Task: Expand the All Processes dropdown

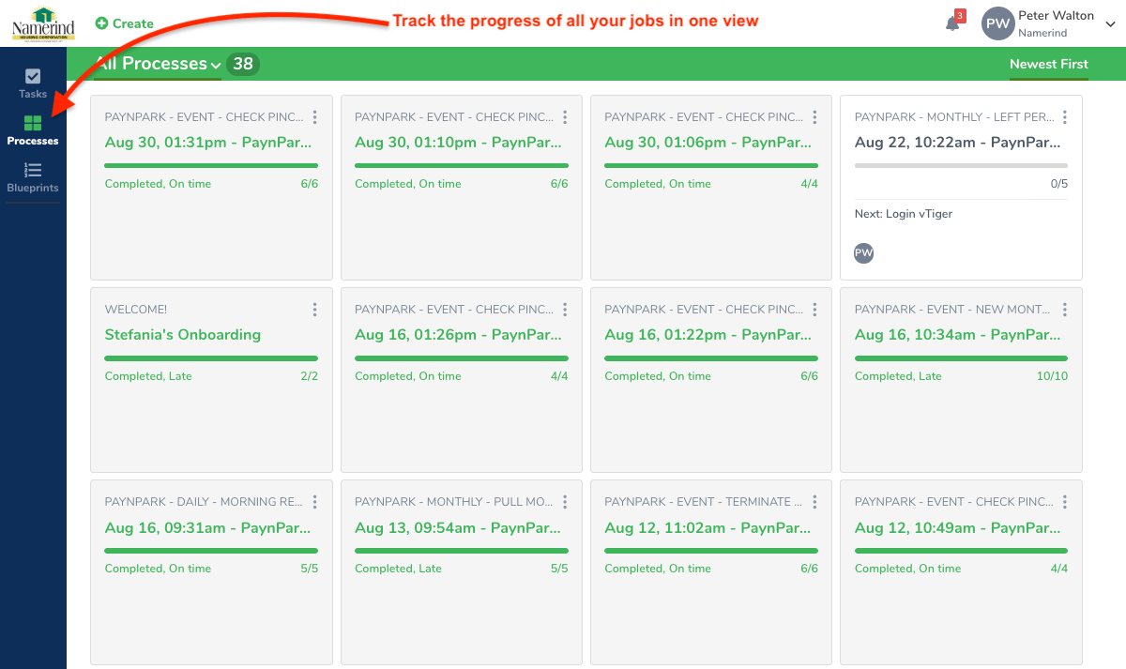Action: (x=216, y=65)
